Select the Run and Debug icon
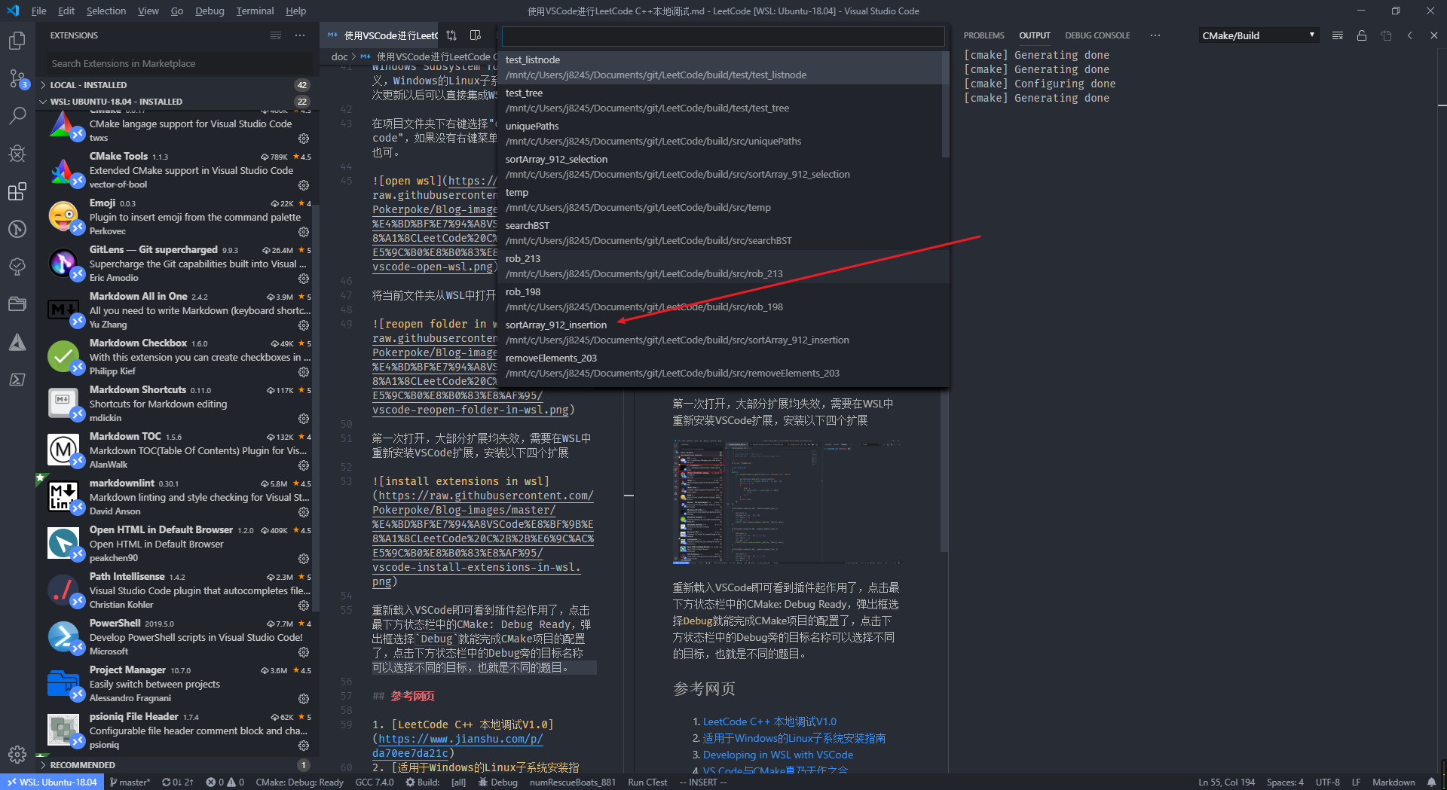1447x790 pixels. [17, 154]
